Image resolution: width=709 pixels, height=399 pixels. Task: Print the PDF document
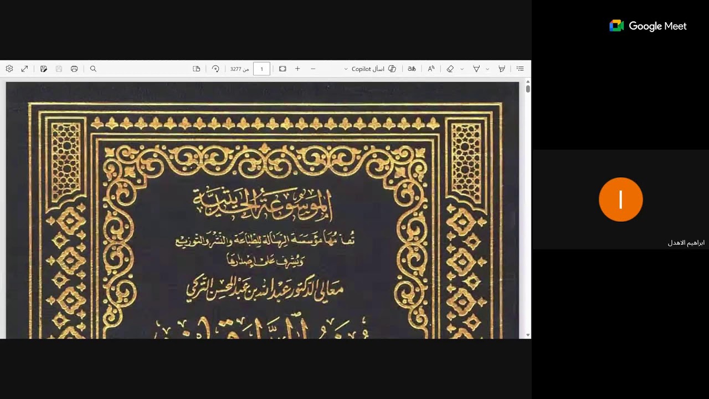coord(74,69)
